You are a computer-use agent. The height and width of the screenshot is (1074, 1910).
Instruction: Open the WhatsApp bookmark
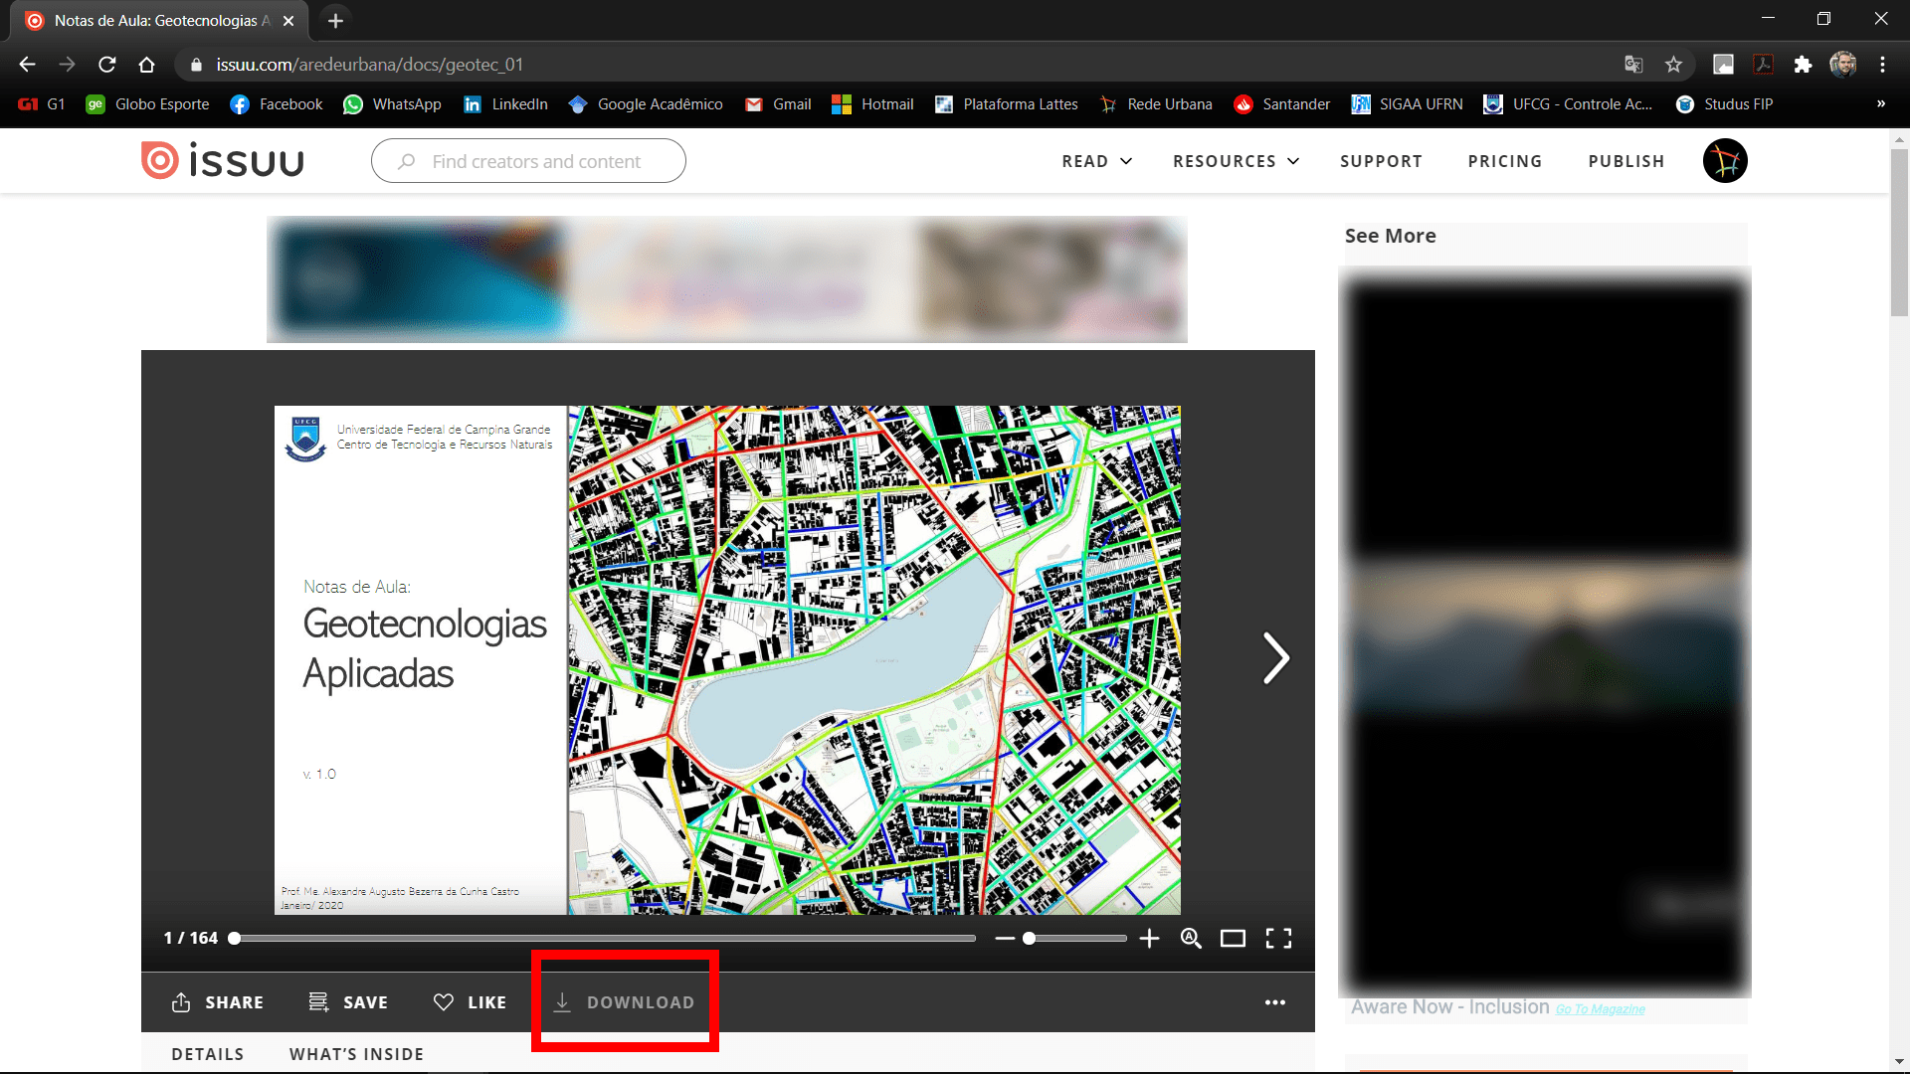coord(392,103)
